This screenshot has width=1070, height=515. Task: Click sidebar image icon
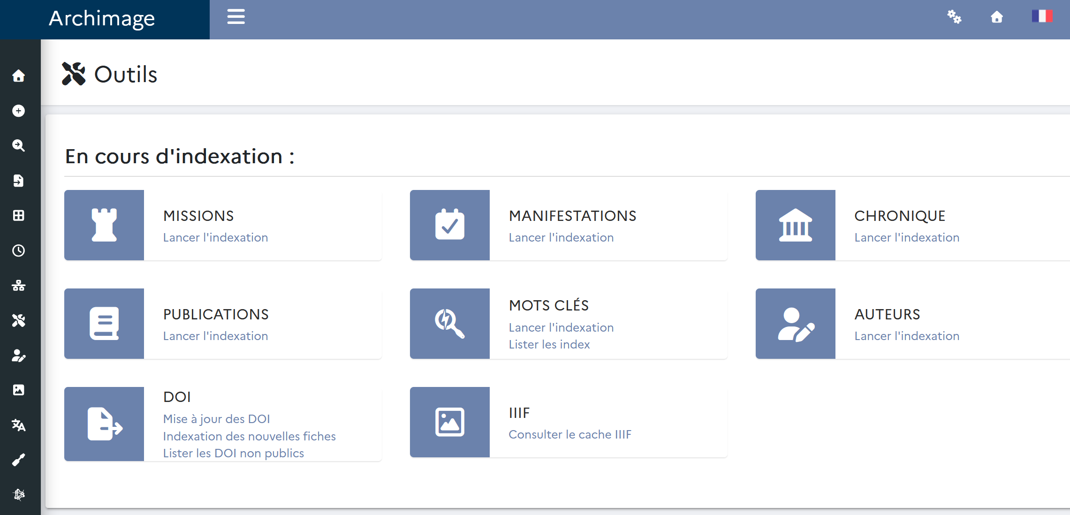pos(18,390)
